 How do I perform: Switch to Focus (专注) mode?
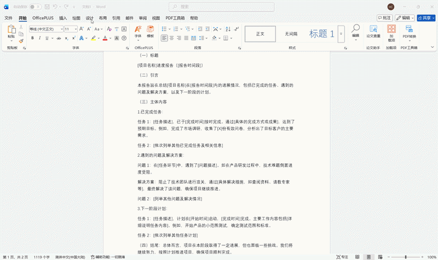343,257
